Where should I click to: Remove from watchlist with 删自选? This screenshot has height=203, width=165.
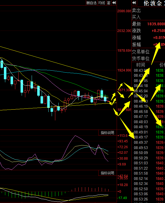pos(92,3)
